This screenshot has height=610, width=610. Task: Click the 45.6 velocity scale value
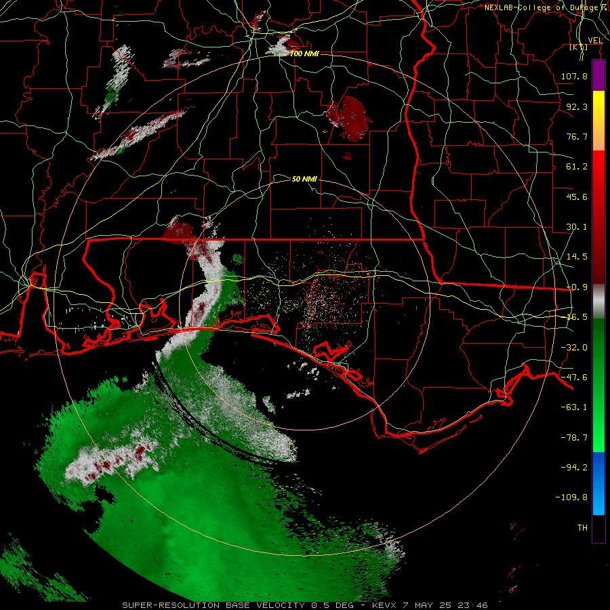click(577, 197)
